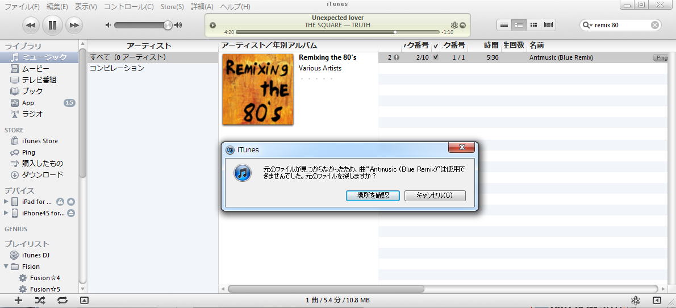Open the ヘルプ(H) menu
This screenshot has width=676, height=308.
235,7
